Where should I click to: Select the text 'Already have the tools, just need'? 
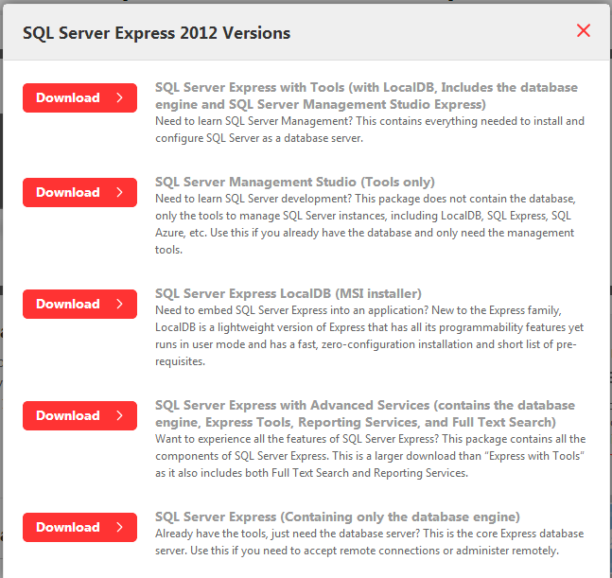pyautogui.click(x=236, y=534)
